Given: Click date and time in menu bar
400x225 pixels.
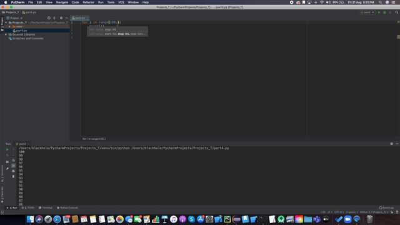Looking at the screenshot, I should [x=361, y=2].
